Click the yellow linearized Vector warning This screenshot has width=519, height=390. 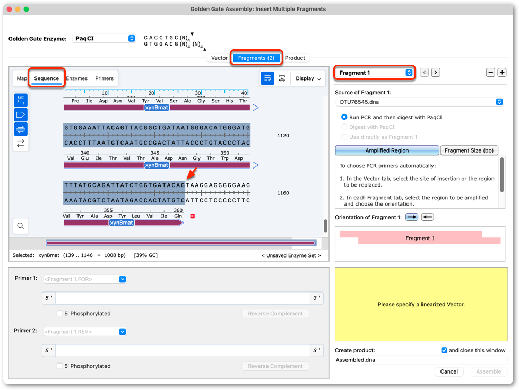[x=421, y=304]
